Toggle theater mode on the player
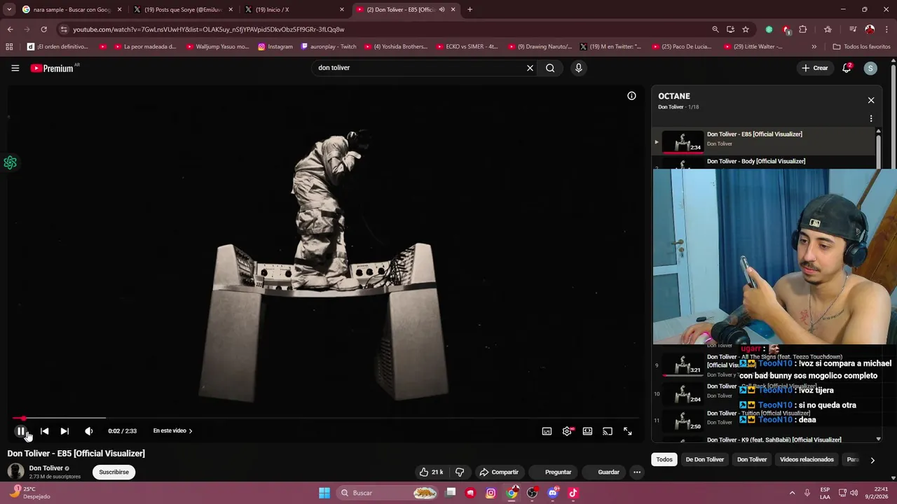This screenshot has height=504, width=897. (x=587, y=431)
